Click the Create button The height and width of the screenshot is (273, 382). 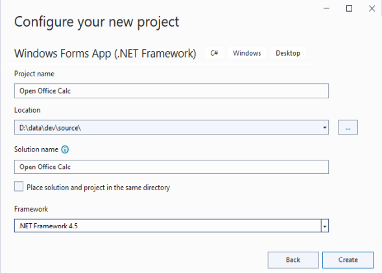tap(348, 260)
